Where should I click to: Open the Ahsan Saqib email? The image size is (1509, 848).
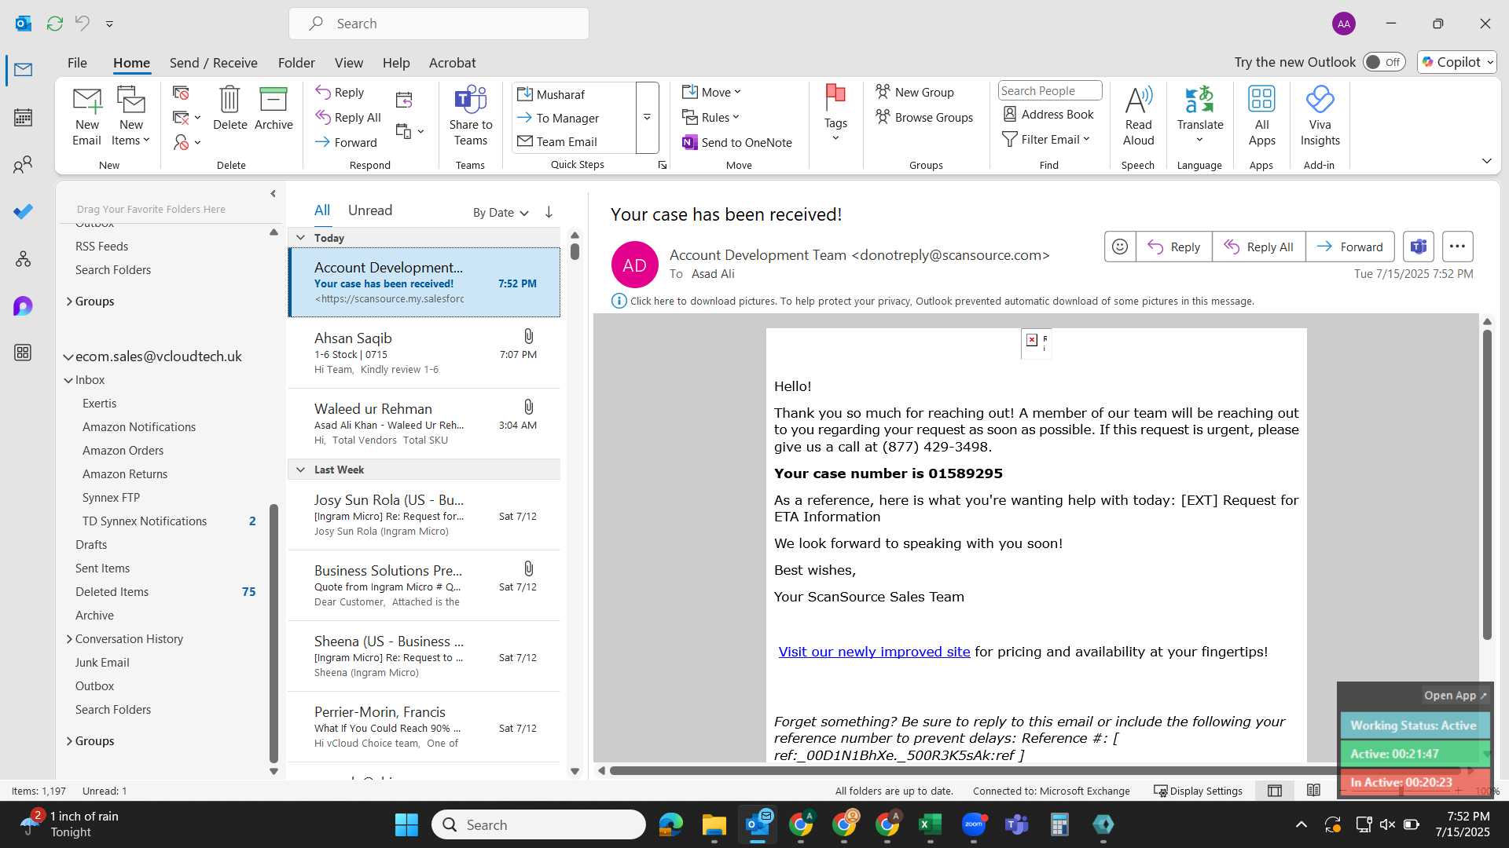[x=424, y=353]
